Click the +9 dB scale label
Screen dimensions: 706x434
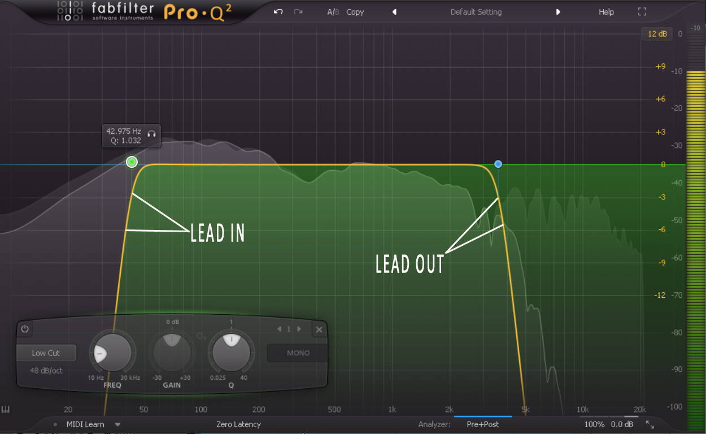[660, 67]
